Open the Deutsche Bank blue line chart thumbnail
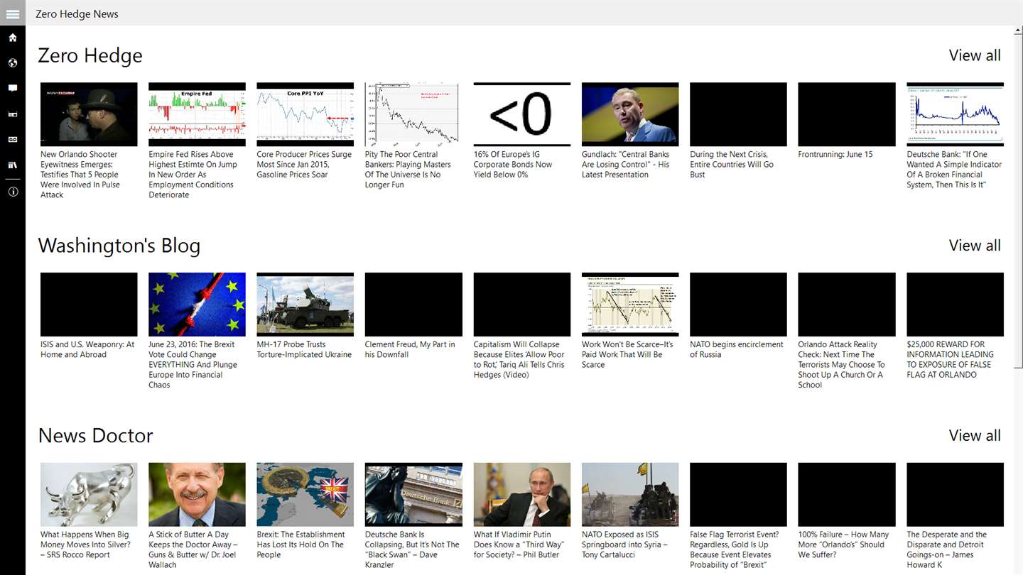This screenshot has width=1023, height=575. click(956, 114)
